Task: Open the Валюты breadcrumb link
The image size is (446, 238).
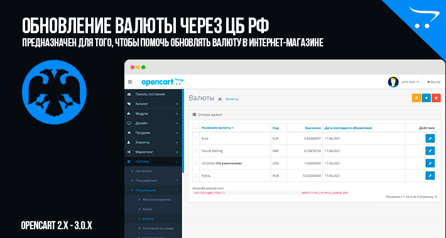Action: [232, 99]
